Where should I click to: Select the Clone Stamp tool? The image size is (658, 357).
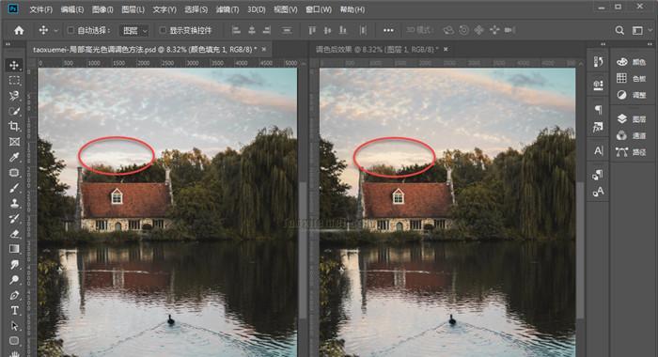pyautogui.click(x=14, y=203)
